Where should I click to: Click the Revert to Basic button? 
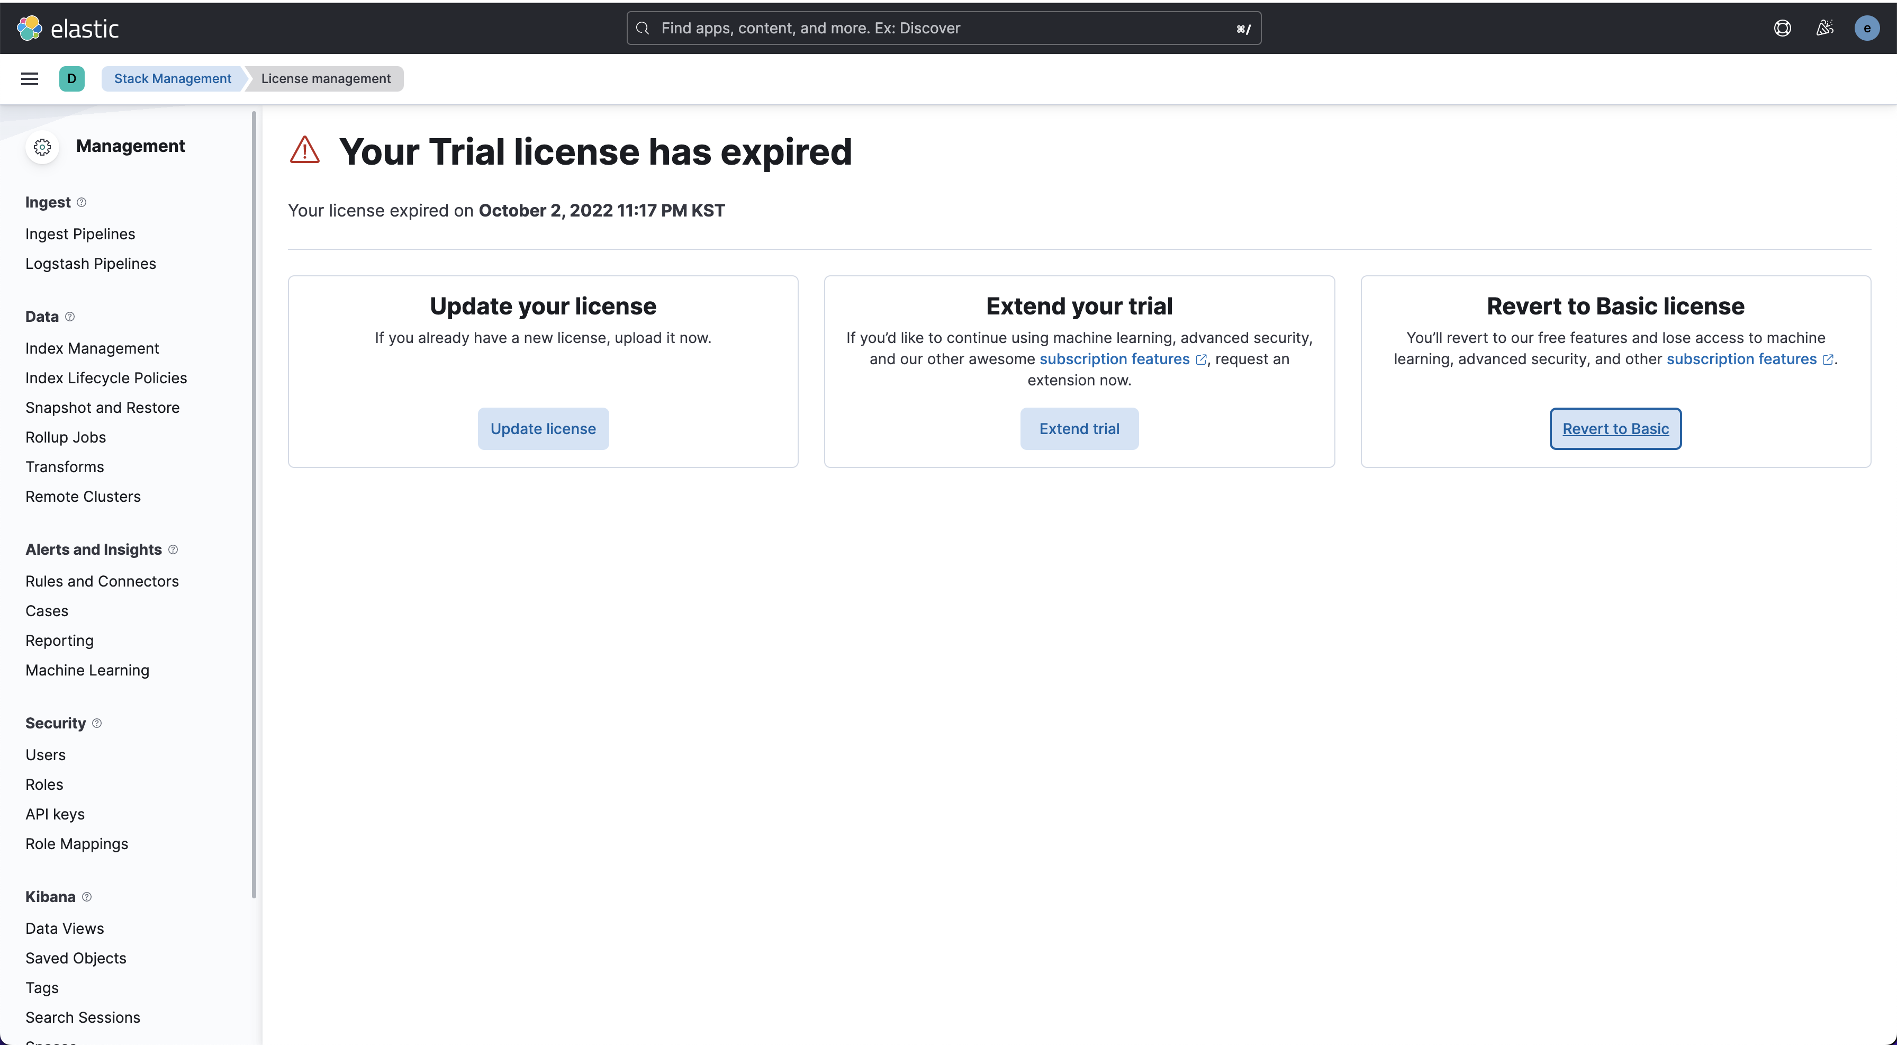pyautogui.click(x=1615, y=429)
